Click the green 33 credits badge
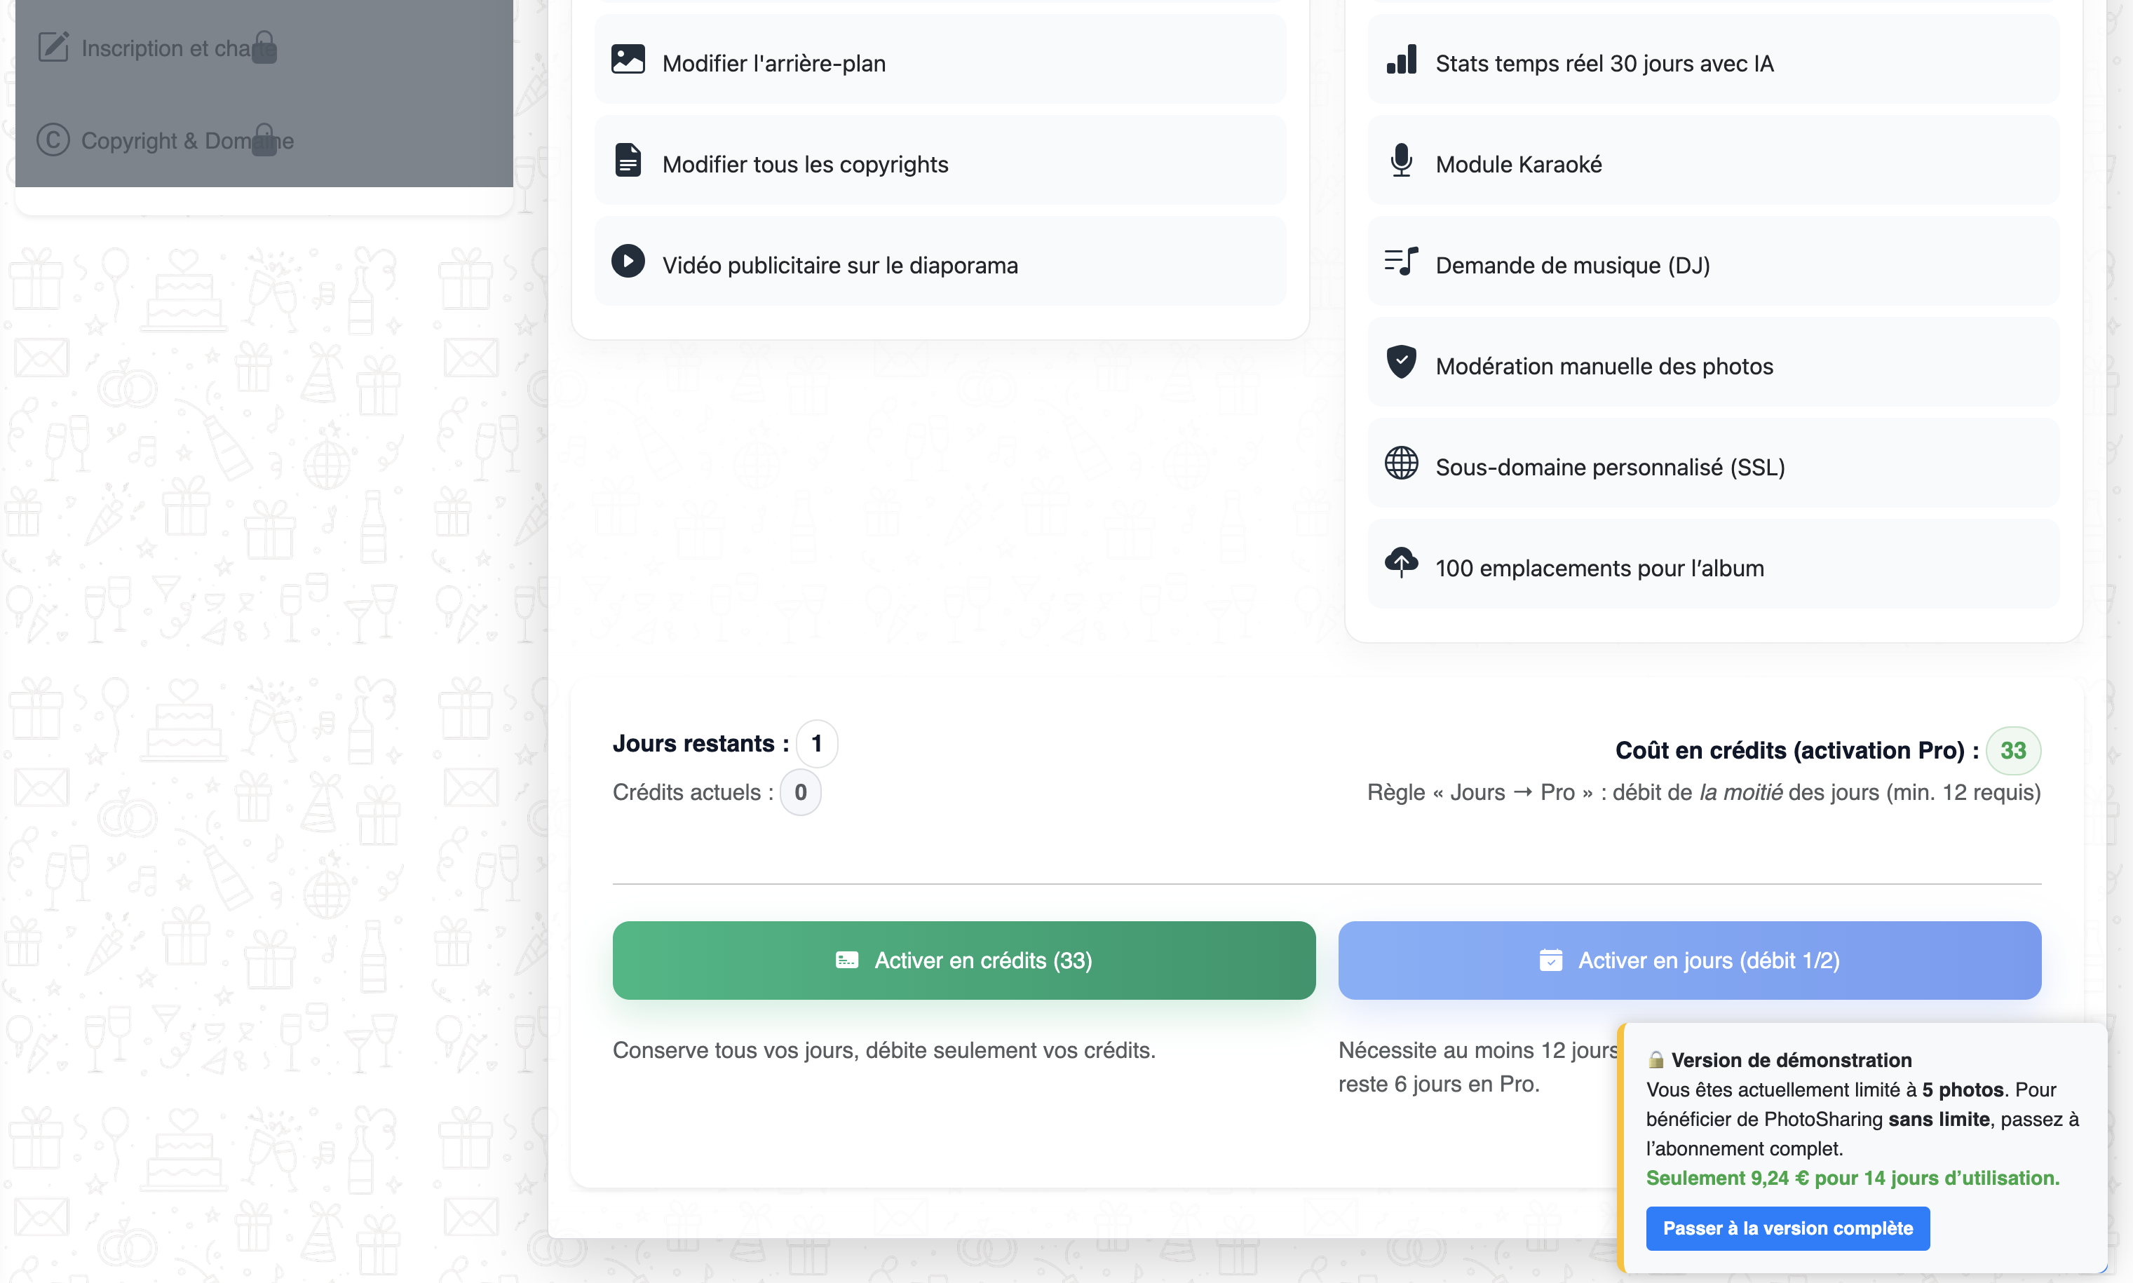2133x1283 pixels. pos(2013,750)
